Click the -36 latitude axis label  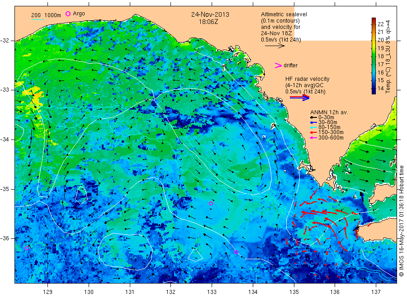5,238
